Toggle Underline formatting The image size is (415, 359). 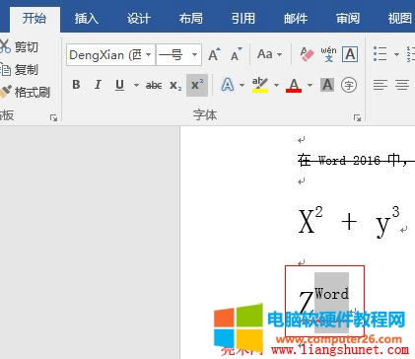pos(120,85)
